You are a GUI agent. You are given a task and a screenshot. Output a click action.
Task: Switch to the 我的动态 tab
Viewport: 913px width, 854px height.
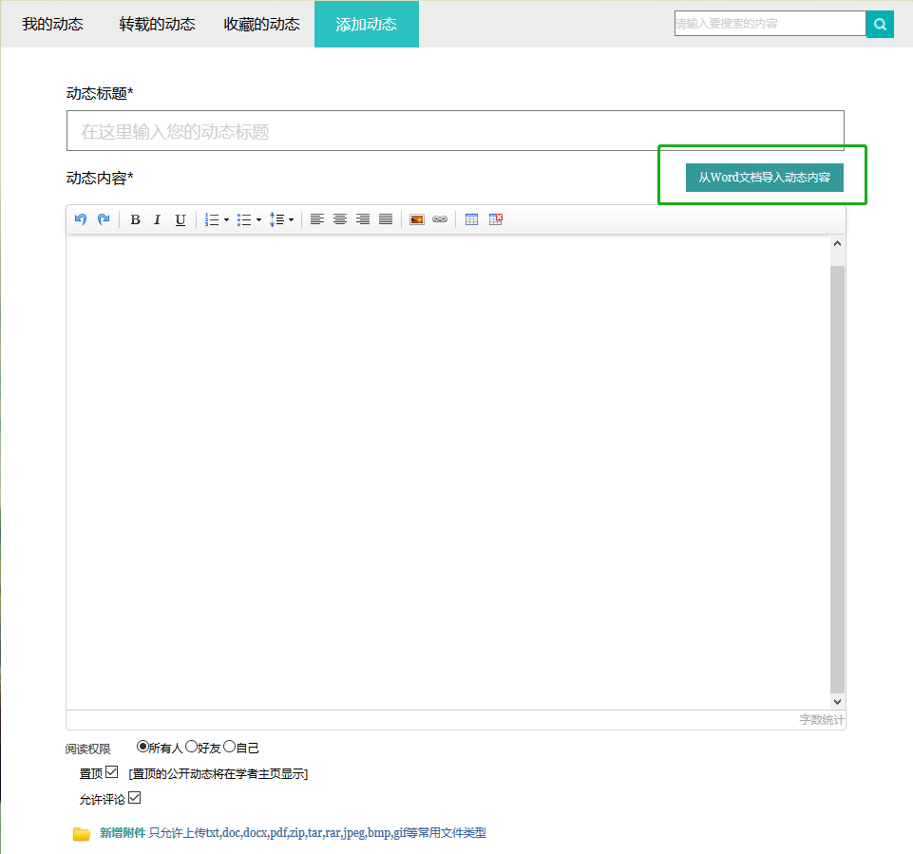coord(53,24)
